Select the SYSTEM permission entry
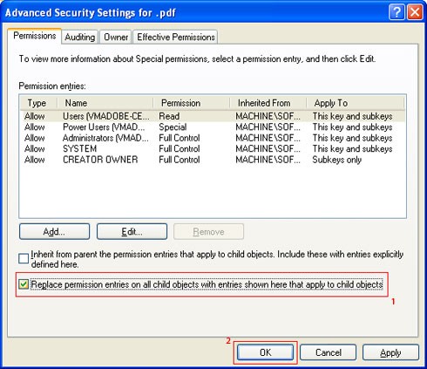 click(x=213, y=148)
